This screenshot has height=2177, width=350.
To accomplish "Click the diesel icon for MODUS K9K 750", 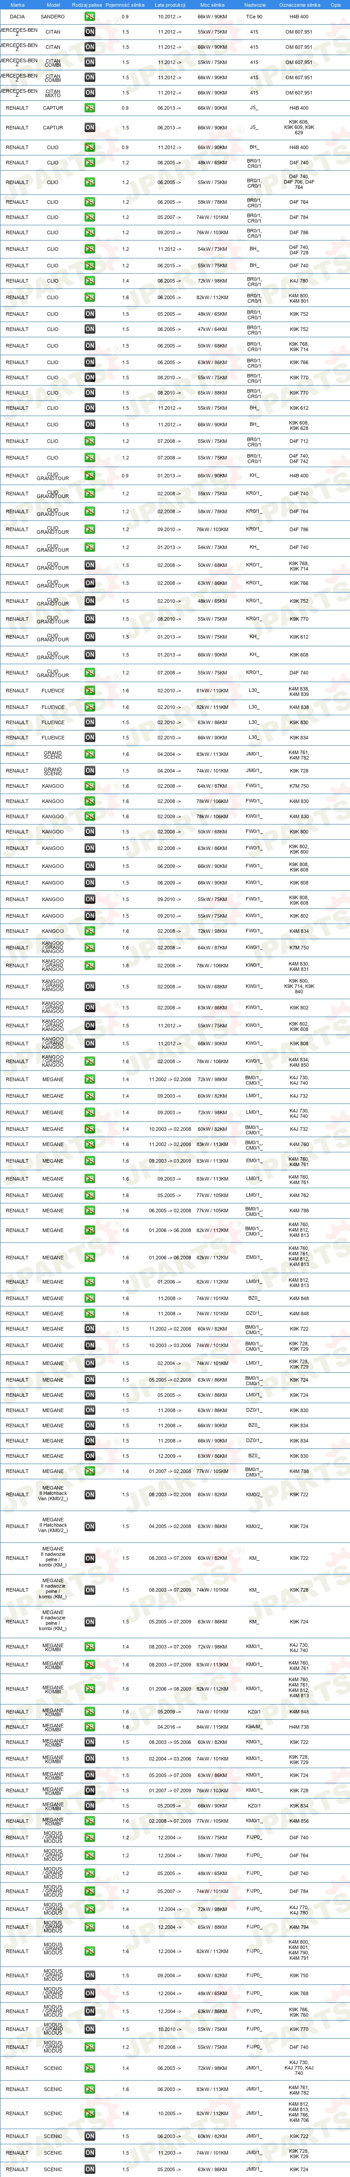I will click(x=90, y=1975).
